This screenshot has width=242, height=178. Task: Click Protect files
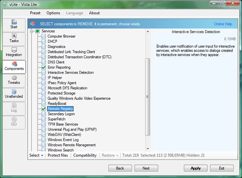coord(58,155)
